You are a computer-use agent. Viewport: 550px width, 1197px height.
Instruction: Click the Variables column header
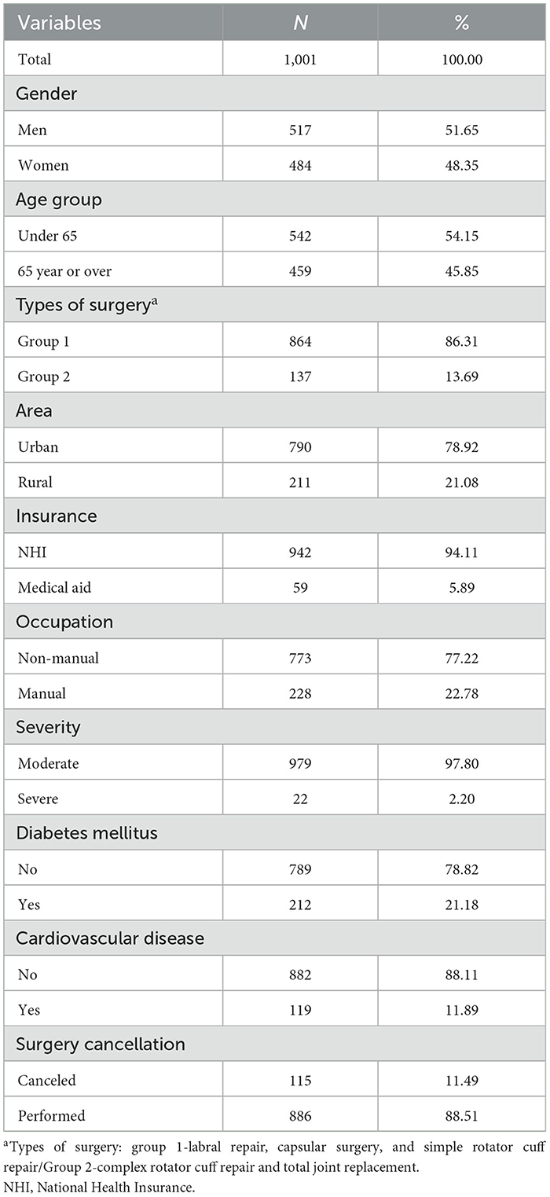[x=59, y=23]
